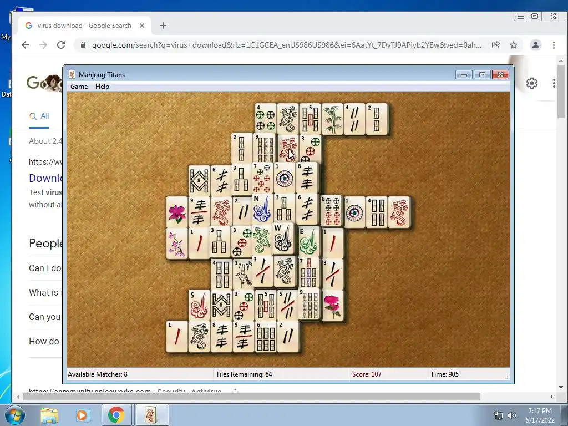Click the Chrome horizontal scrollbar
The height and width of the screenshot is (426, 568).
pos(251,397)
